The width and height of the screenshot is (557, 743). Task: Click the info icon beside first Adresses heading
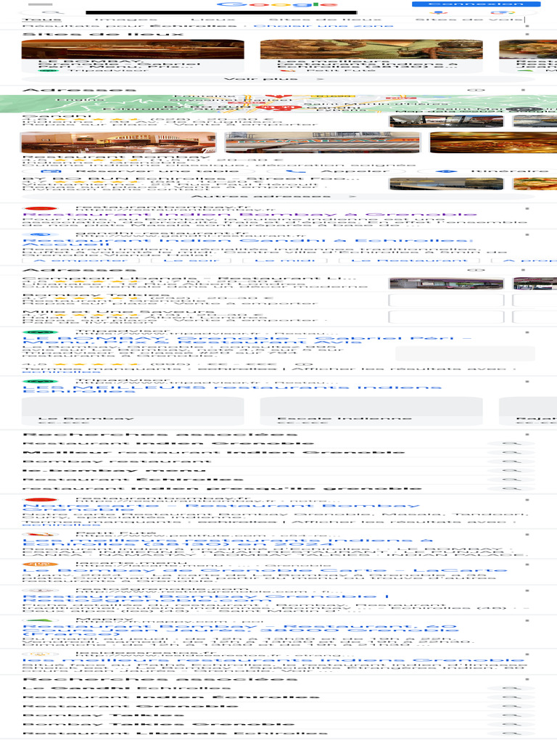tap(476, 89)
